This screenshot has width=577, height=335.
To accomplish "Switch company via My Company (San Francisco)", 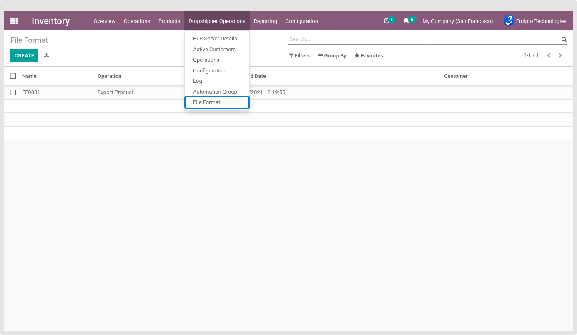I will [457, 21].
